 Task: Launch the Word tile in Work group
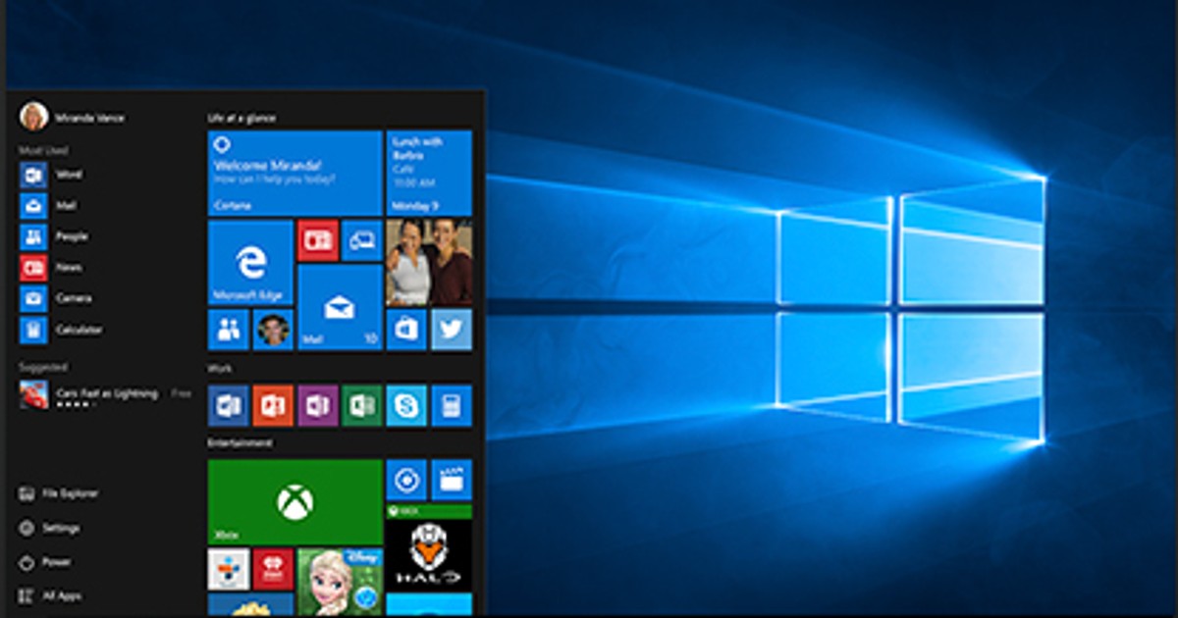click(x=229, y=405)
